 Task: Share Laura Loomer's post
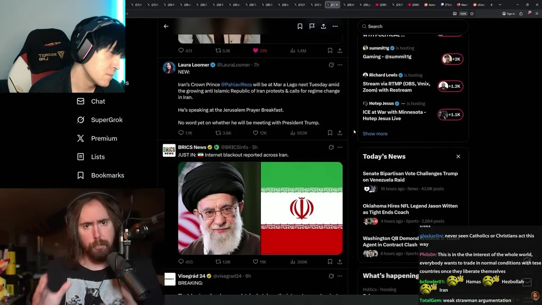pyautogui.click(x=340, y=133)
